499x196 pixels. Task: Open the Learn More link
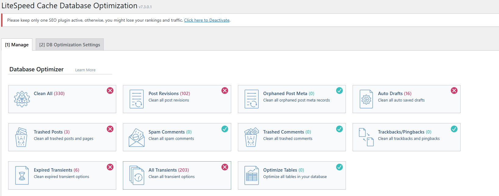coord(85,70)
